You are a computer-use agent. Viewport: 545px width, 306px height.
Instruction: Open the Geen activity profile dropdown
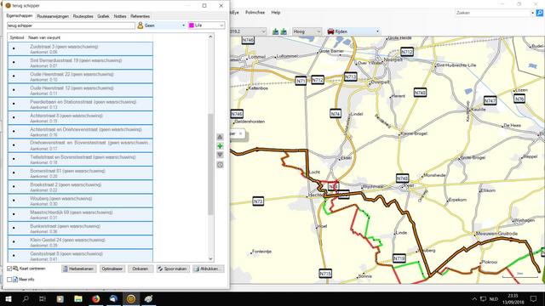pyautogui.click(x=162, y=25)
